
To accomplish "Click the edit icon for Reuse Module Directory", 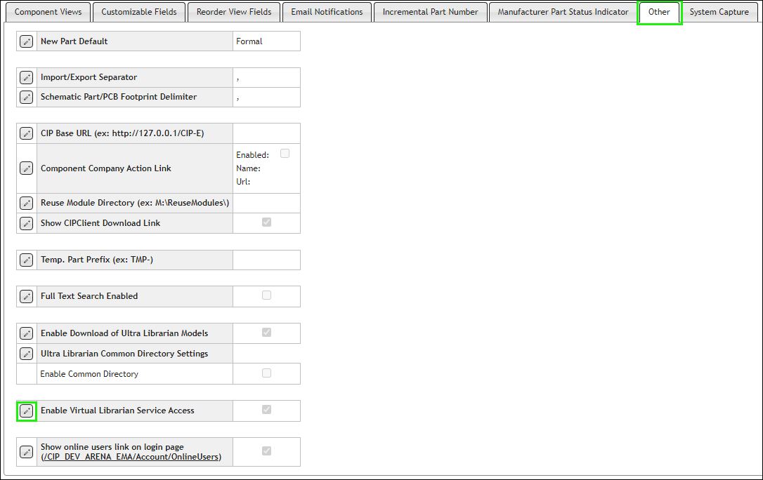I will pyautogui.click(x=26, y=203).
